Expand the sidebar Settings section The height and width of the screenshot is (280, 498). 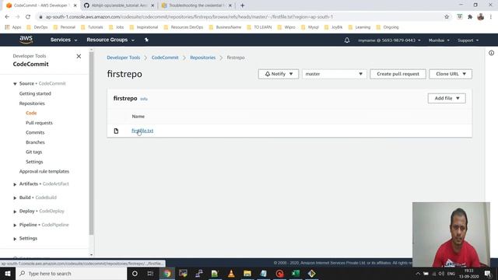click(x=15, y=239)
